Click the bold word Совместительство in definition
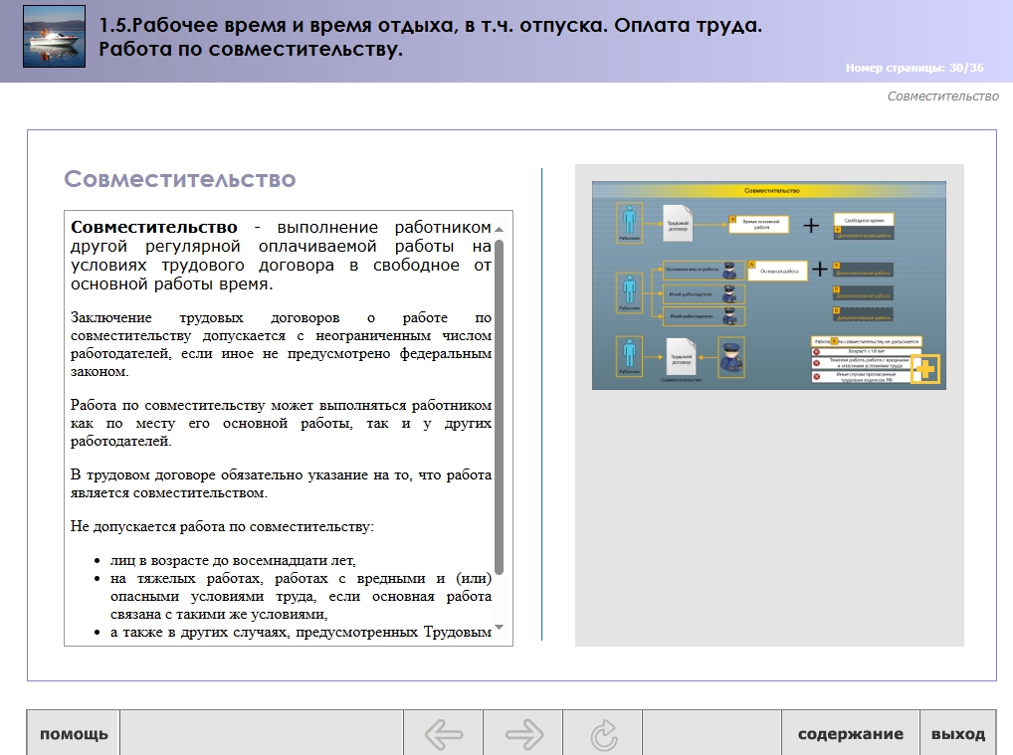The height and width of the screenshot is (755, 1013). point(154,228)
